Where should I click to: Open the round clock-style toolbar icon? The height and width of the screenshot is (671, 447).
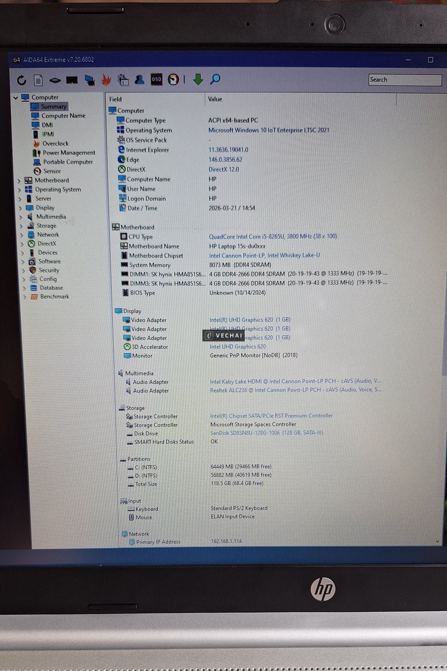click(173, 79)
